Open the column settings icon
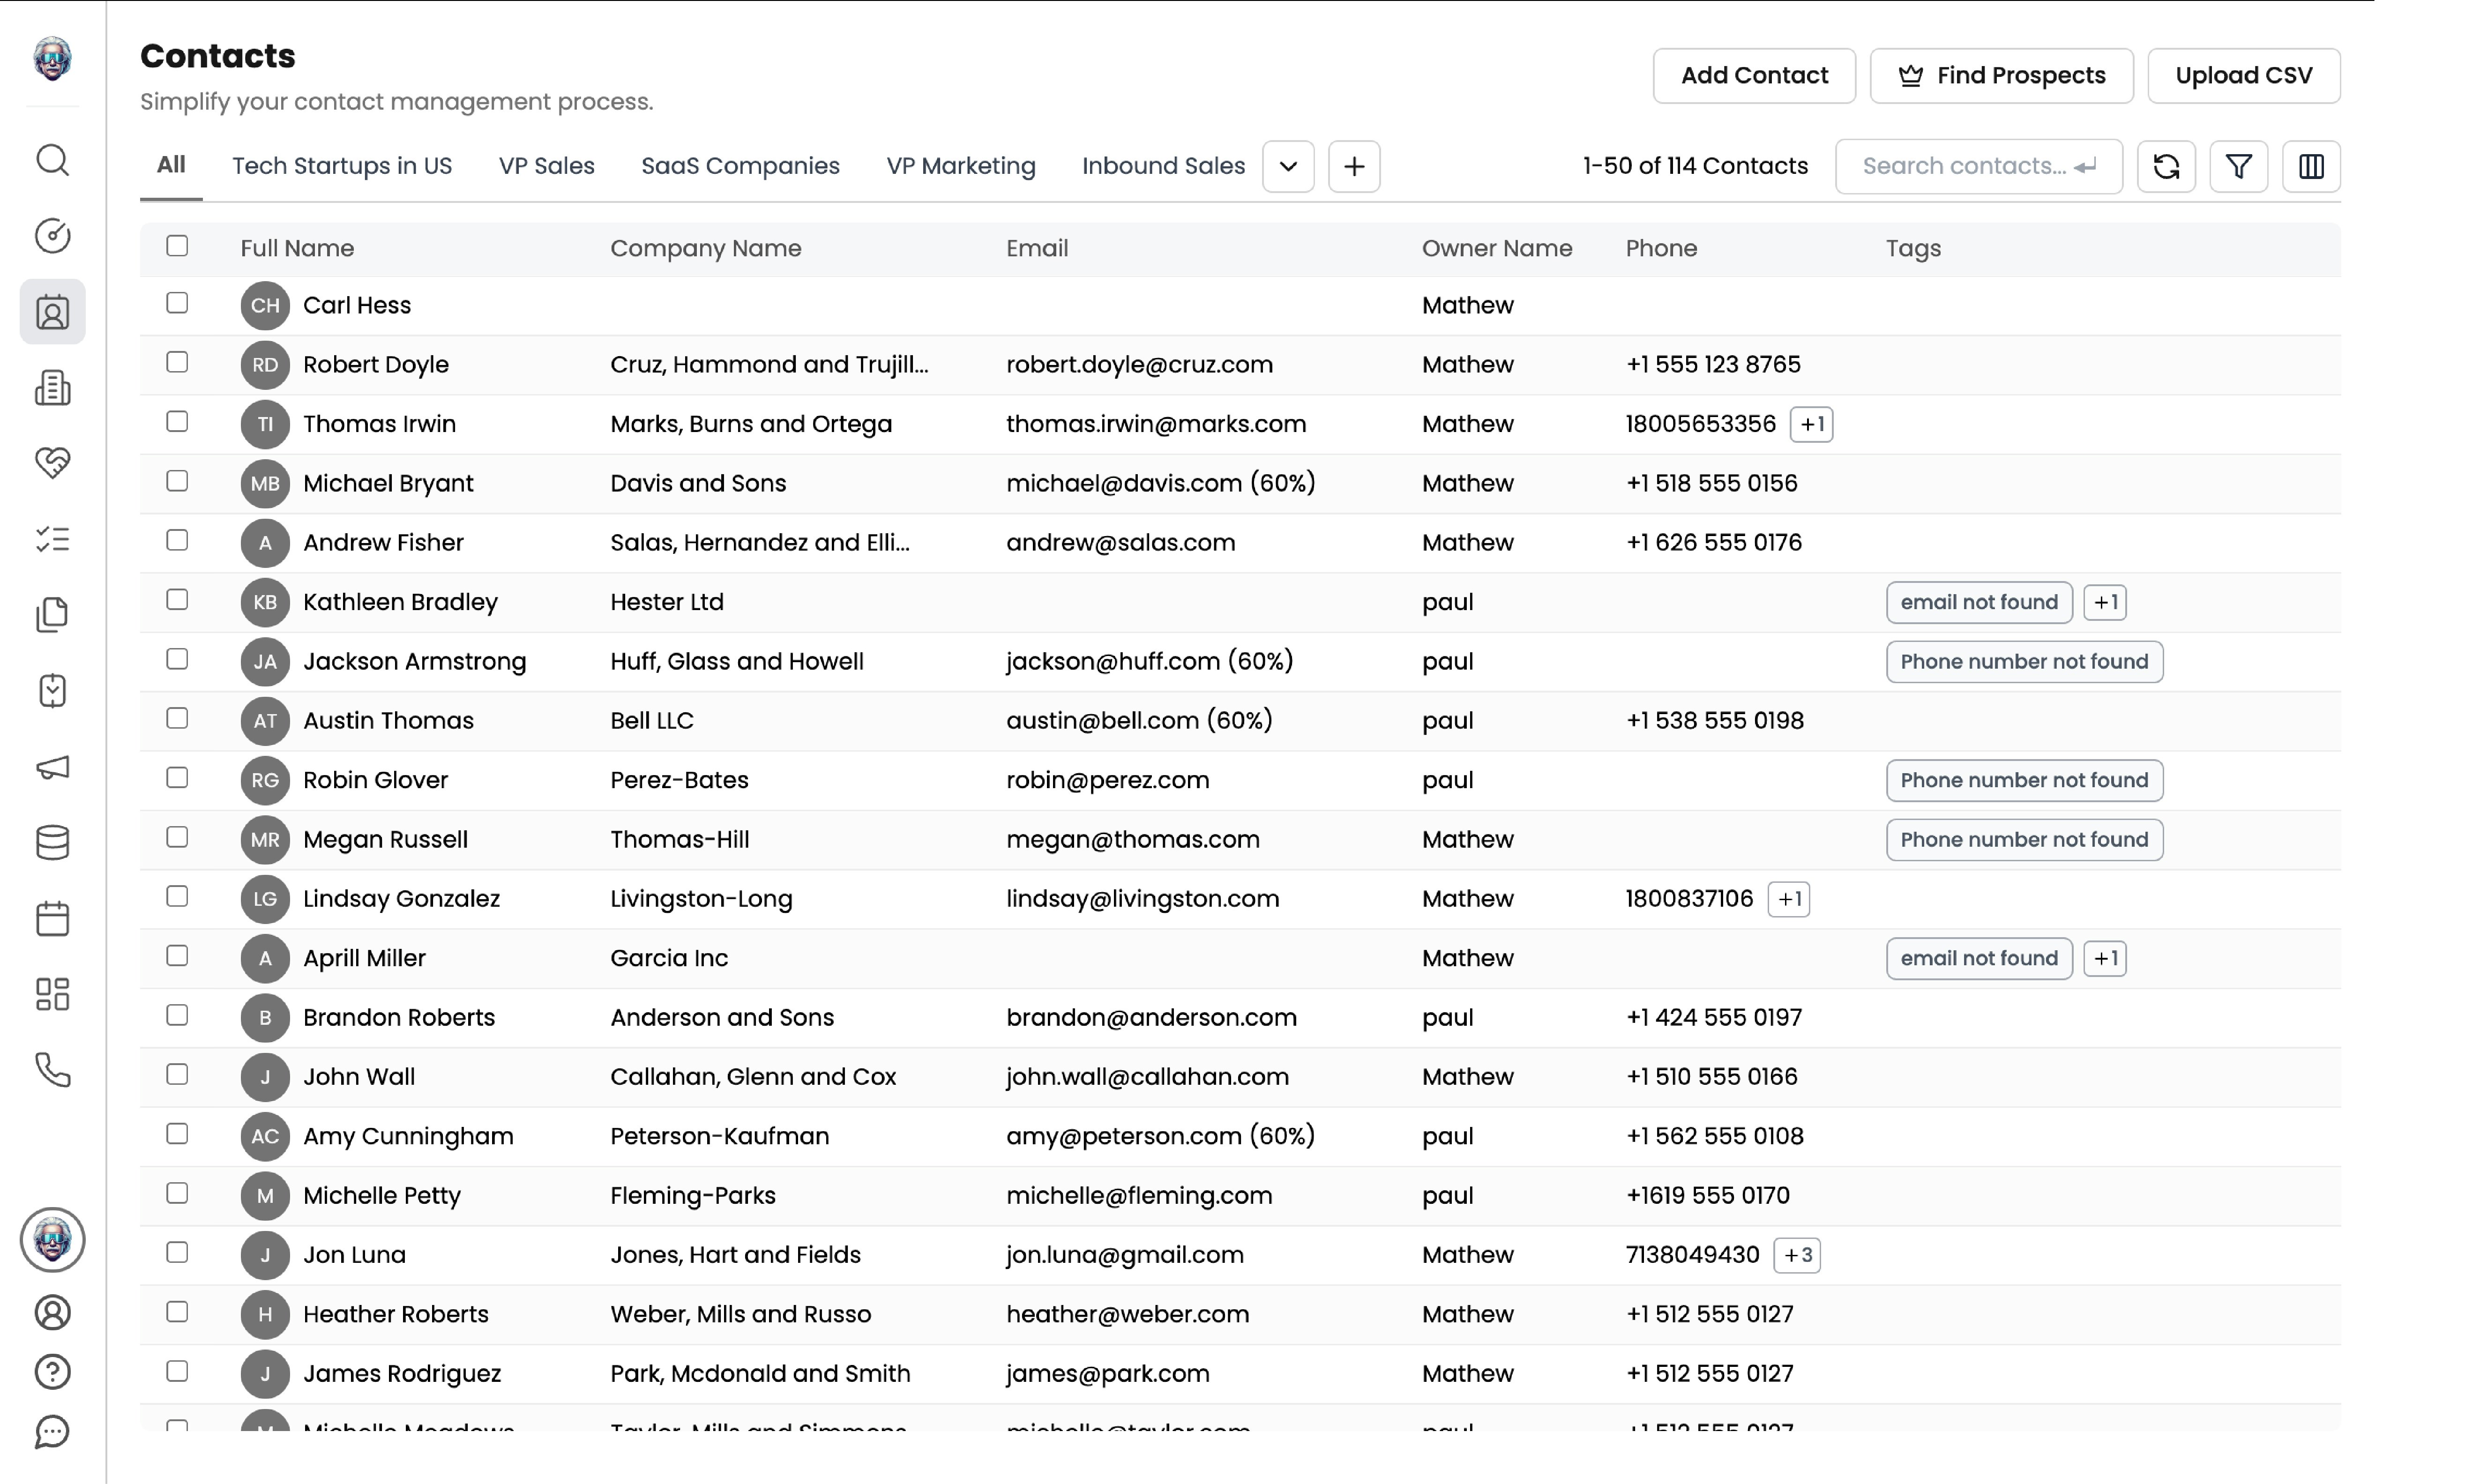 (x=2311, y=166)
